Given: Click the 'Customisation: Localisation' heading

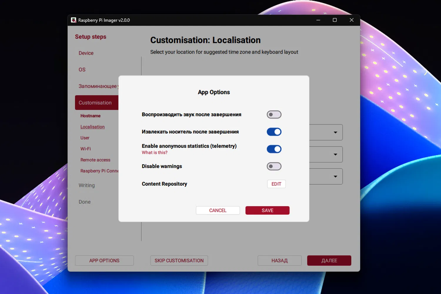Looking at the screenshot, I should pyautogui.click(x=206, y=40).
